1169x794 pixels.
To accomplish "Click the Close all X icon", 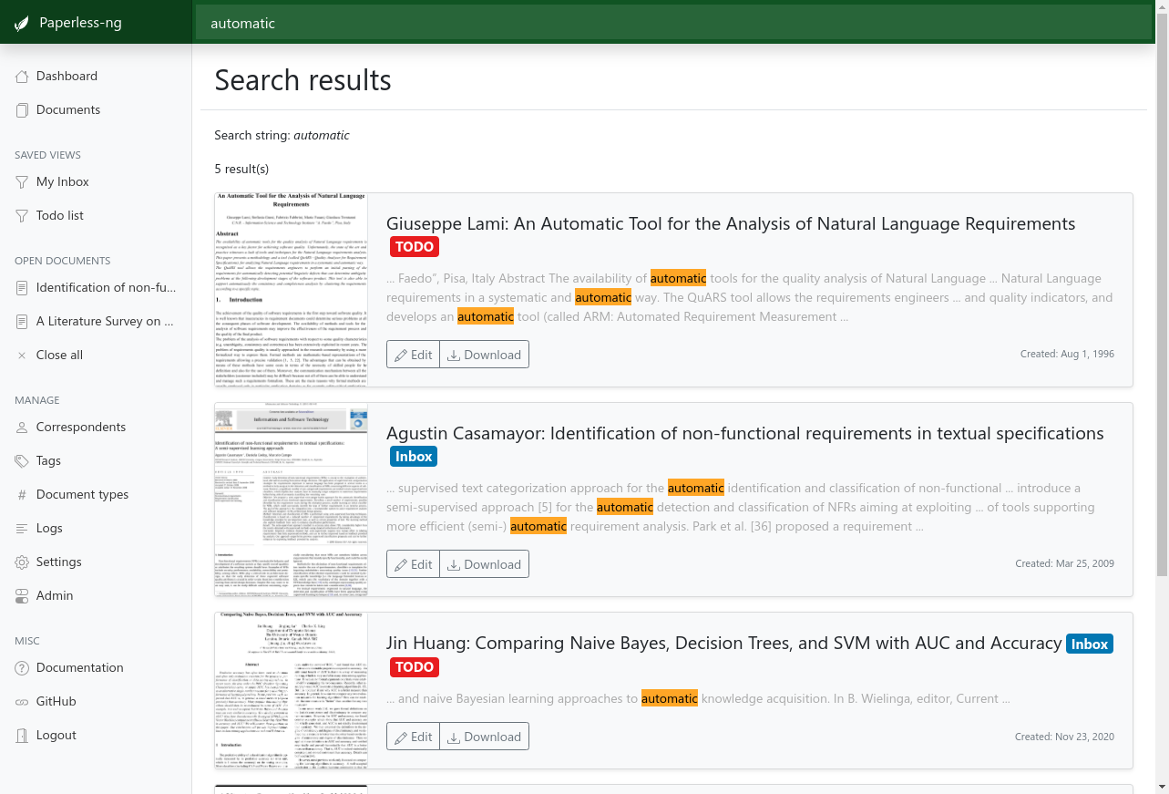I will tap(22, 356).
